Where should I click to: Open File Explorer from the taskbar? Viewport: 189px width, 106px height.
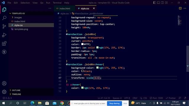point(40,103)
